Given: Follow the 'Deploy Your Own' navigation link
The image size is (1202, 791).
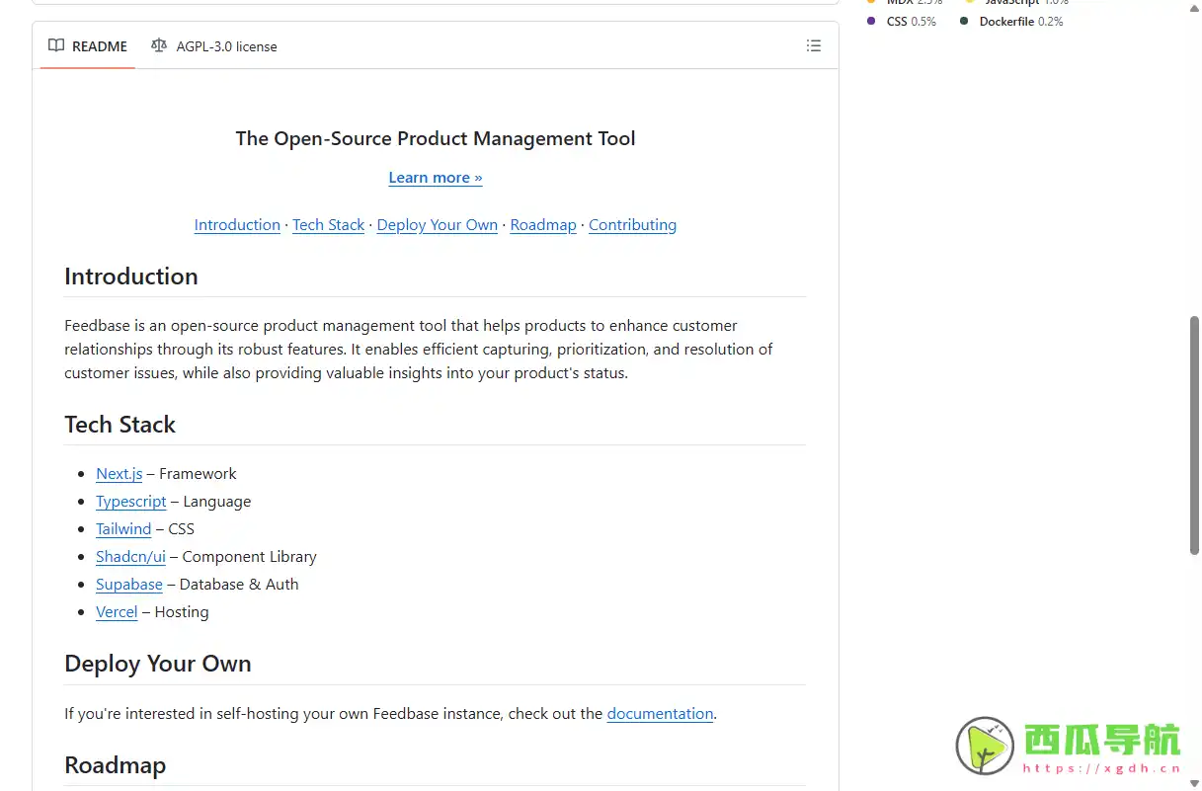Looking at the screenshot, I should (437, 225).
